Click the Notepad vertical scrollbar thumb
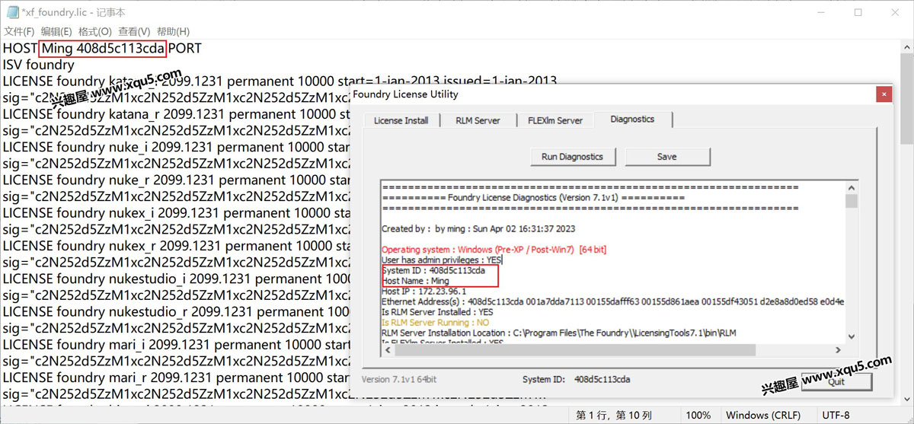The height and width of the screenshot is (424, 914). click(x=907, y=98)
